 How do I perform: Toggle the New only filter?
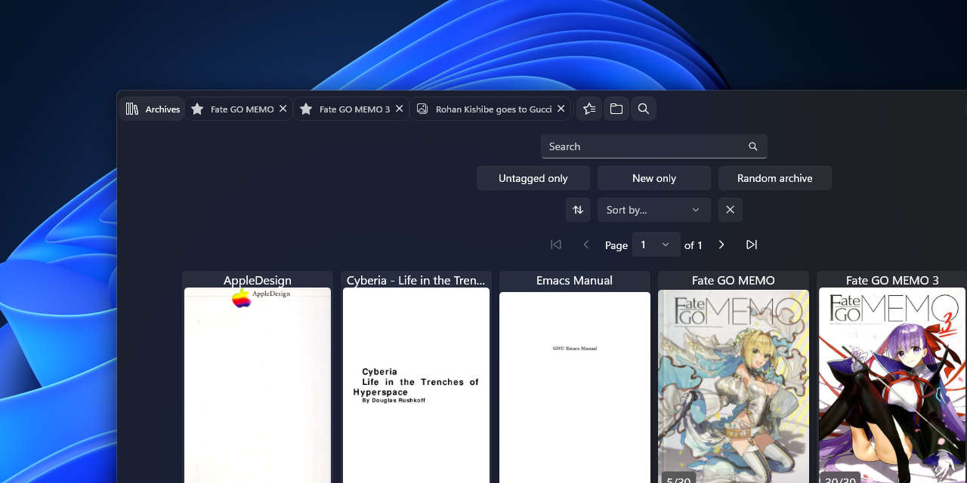(x=654, y=178)
